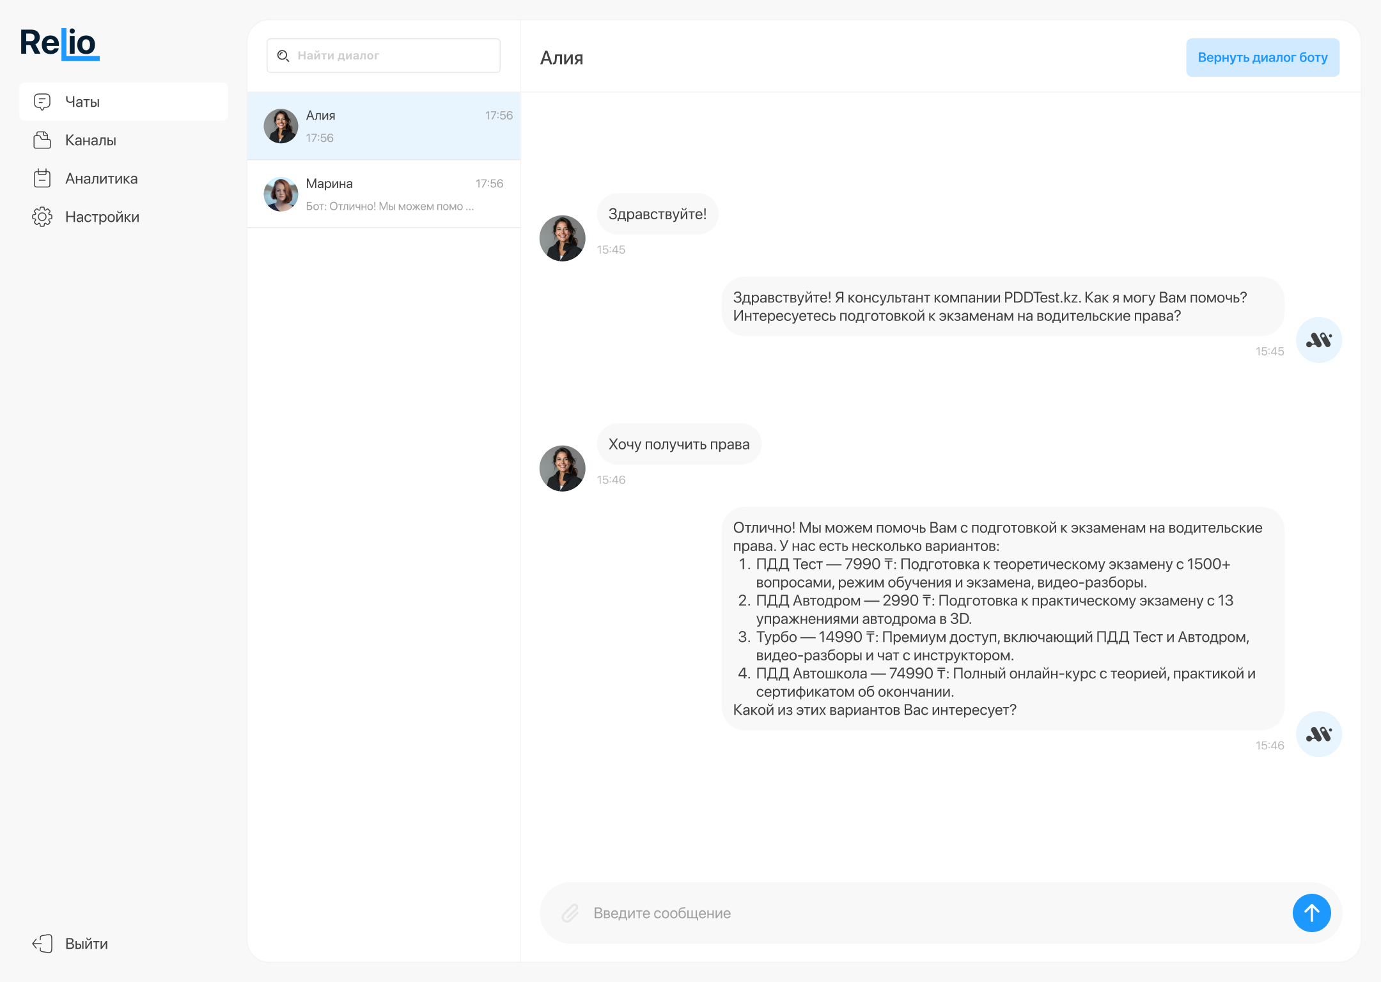Click the paperclip attachment icon
The image size is (1381, 982).
point(570,913)
